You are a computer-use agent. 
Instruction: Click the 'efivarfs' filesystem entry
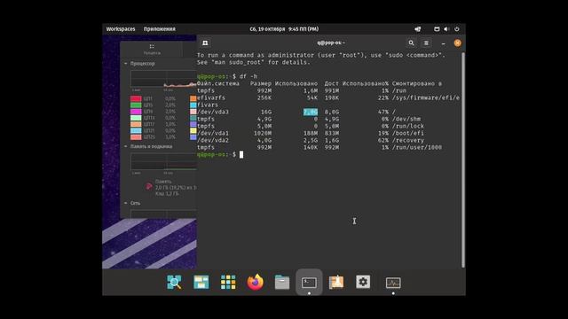coord(211,97)
